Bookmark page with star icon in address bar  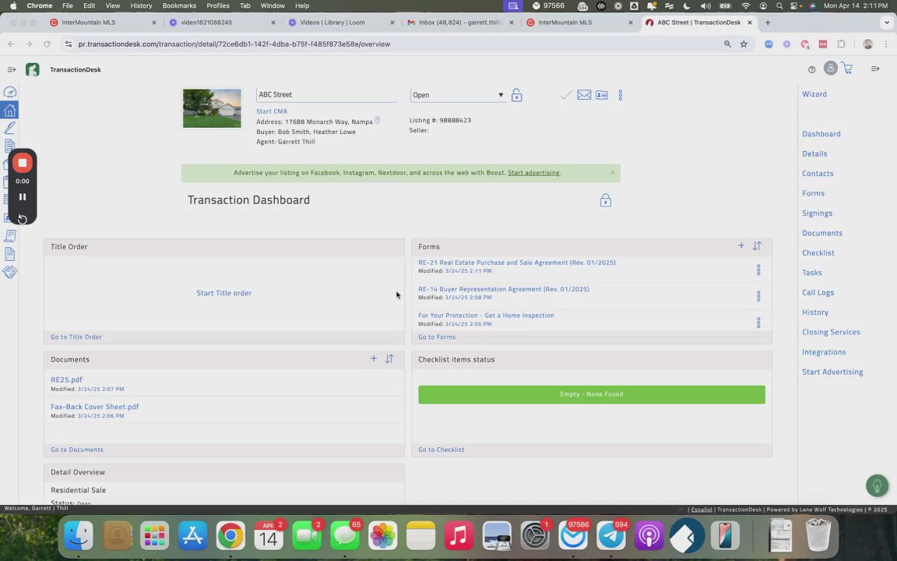pos(744,44)
